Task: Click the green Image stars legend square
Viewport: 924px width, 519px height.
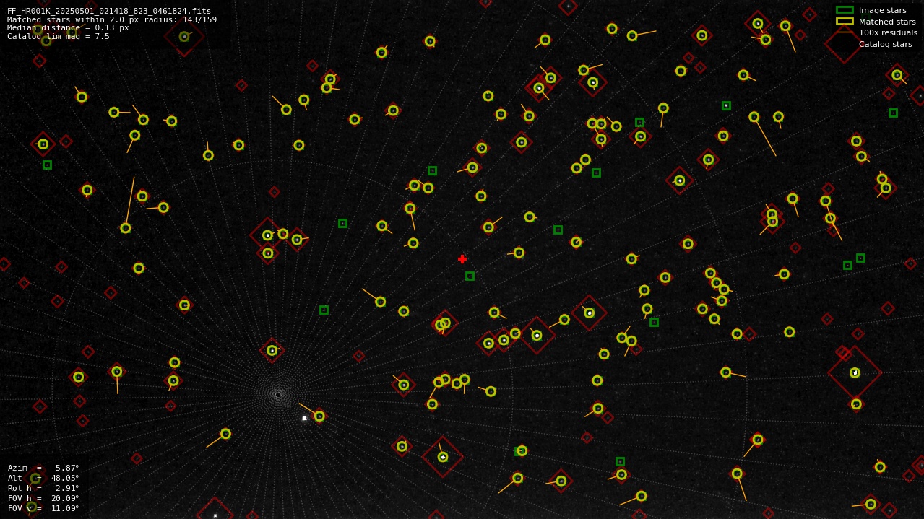Action: point(845,10)
